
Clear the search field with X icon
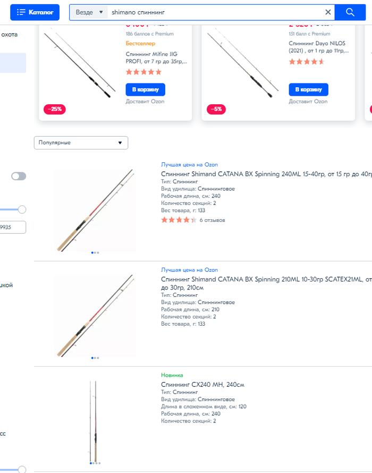click(x=328, y=12)
